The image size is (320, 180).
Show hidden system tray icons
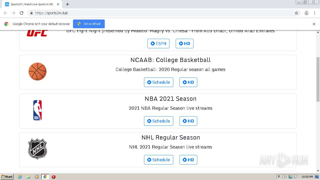click(x=279, y=177)
